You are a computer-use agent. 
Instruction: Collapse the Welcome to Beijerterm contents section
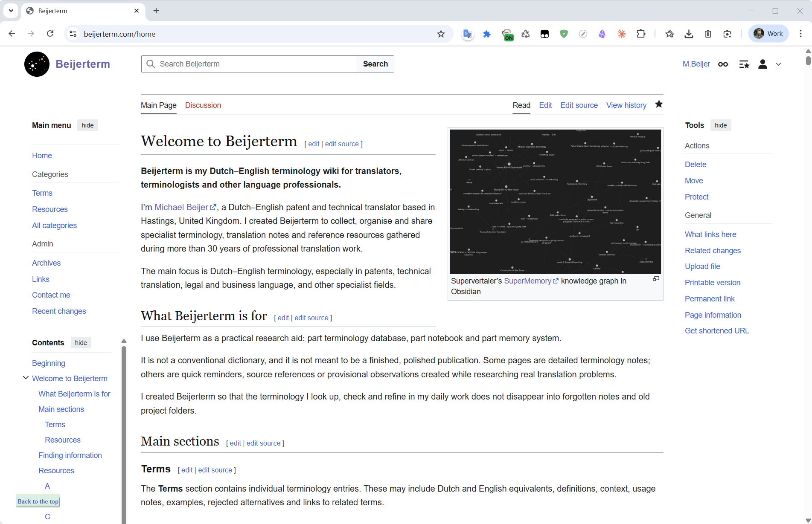coord(26,378)
